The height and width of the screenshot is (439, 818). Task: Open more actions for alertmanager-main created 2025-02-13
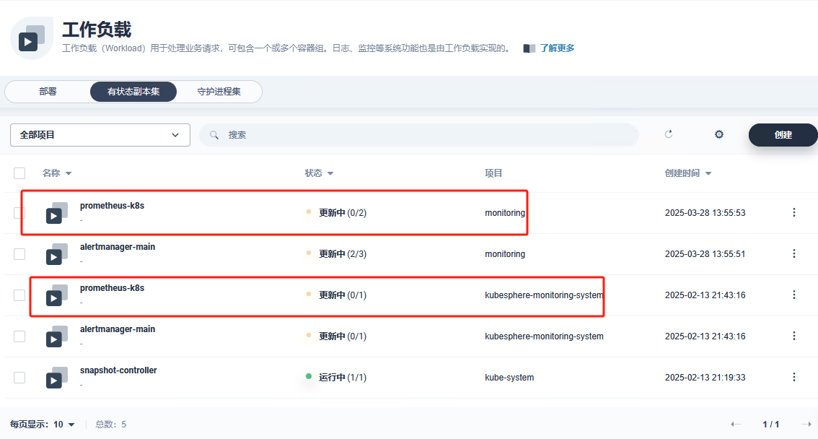click(794, 336)
